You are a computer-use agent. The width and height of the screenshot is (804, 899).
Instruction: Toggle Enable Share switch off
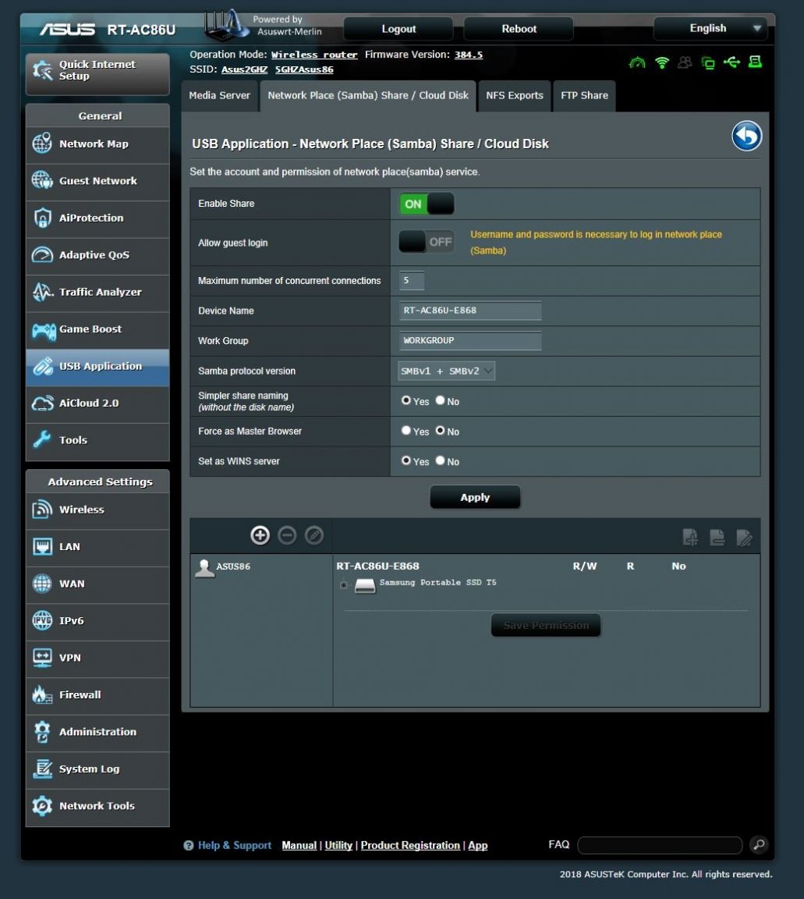click(427, 204)
